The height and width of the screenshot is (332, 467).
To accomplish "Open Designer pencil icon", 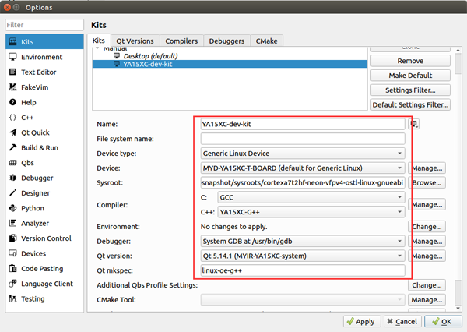I will [12, 192].
